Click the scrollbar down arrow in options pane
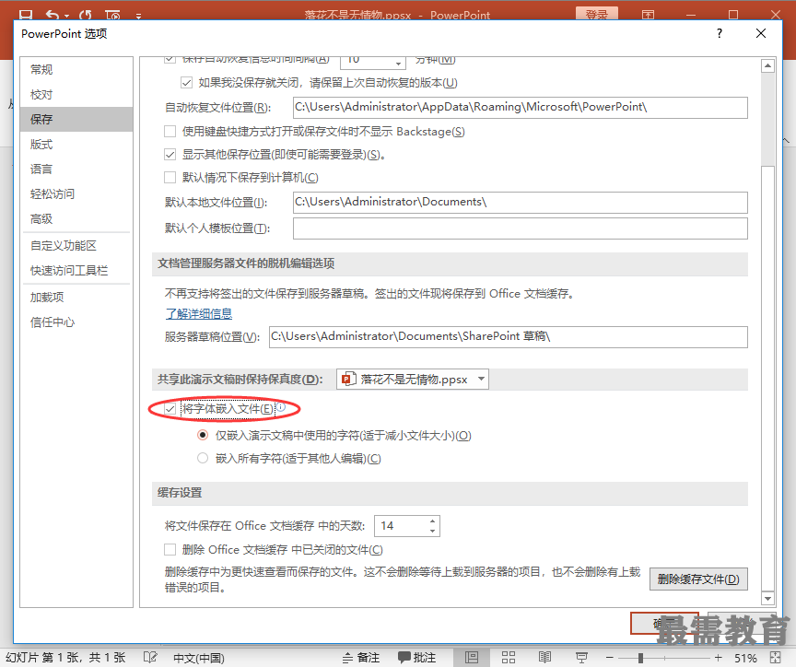 pos(767,599)
